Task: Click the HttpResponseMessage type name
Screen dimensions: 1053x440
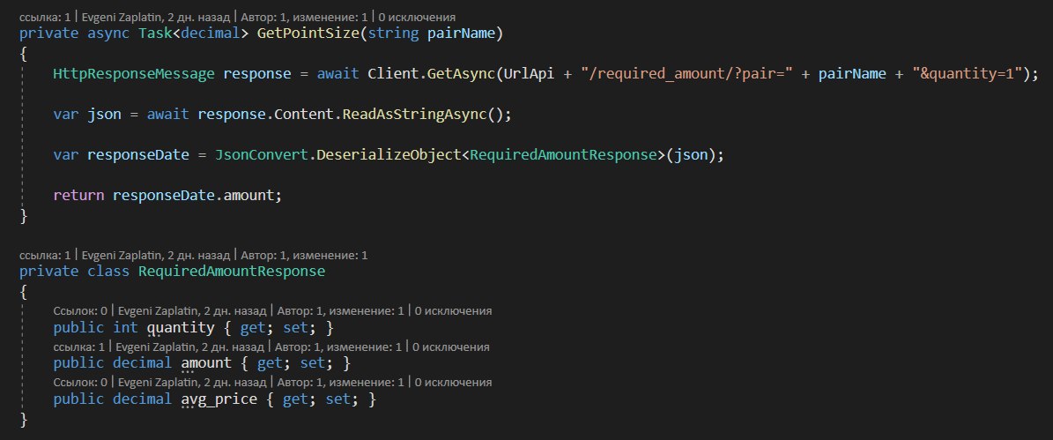Action: click(x=134, y=74)
